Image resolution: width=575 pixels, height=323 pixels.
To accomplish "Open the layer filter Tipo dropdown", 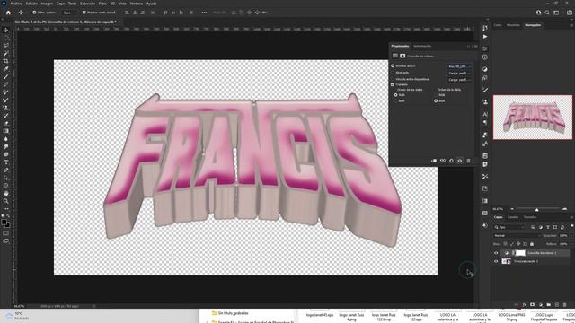I will click(509, 227).
